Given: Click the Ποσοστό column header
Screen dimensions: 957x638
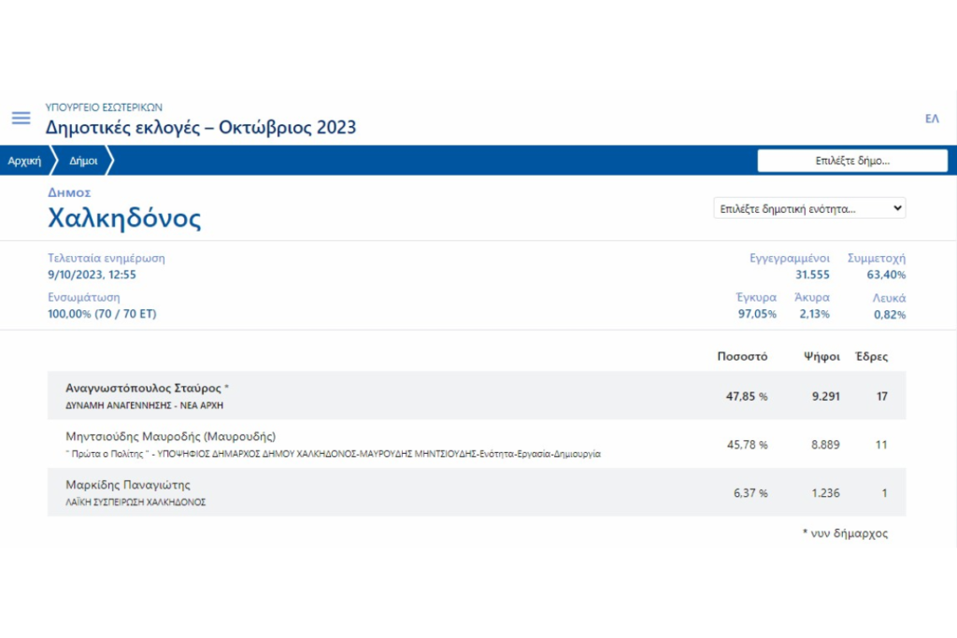Looking at the screenshot, I should pos(742,357).
